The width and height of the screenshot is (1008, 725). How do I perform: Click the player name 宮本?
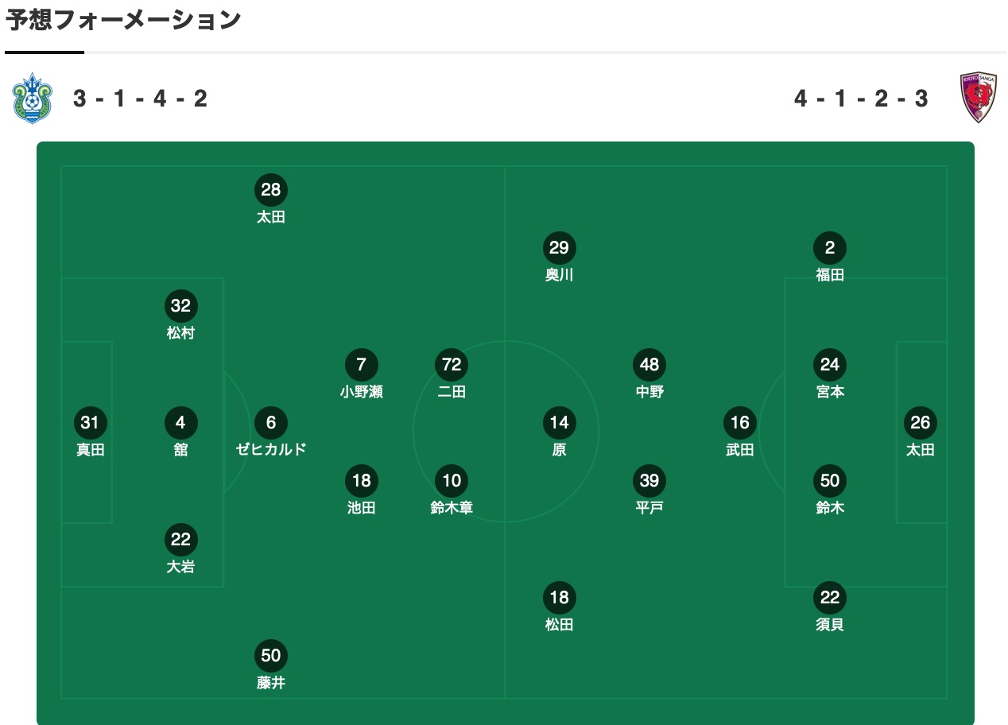830,392
